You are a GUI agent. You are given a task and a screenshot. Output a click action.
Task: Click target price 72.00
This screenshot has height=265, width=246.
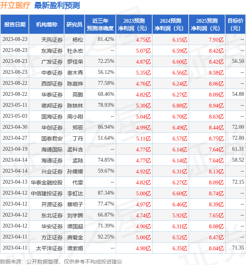[238, 127]
